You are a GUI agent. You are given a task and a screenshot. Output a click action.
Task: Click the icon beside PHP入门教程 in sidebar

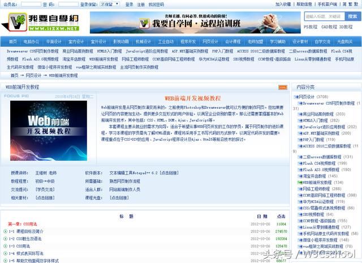point(300,139)
